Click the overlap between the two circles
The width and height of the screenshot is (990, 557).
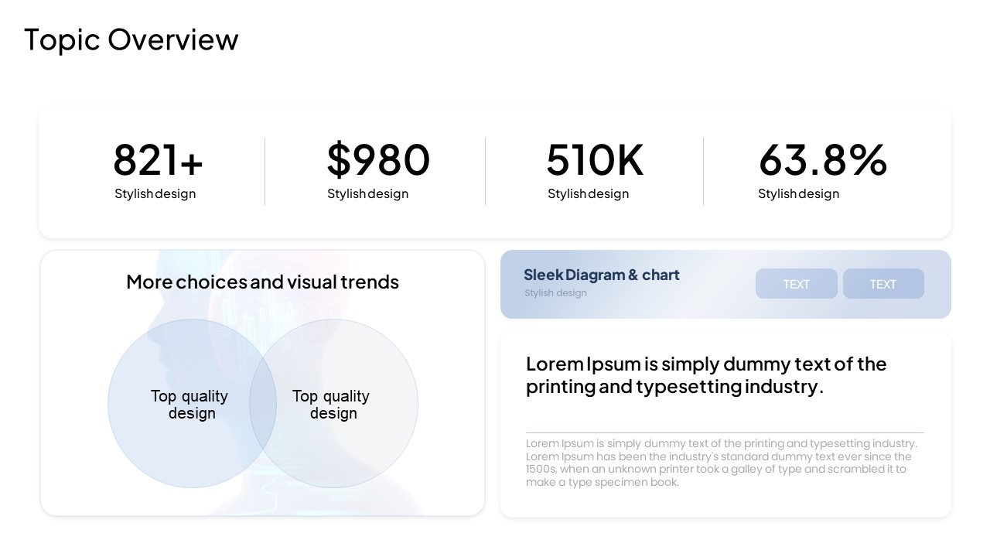(x=263, y=404)
